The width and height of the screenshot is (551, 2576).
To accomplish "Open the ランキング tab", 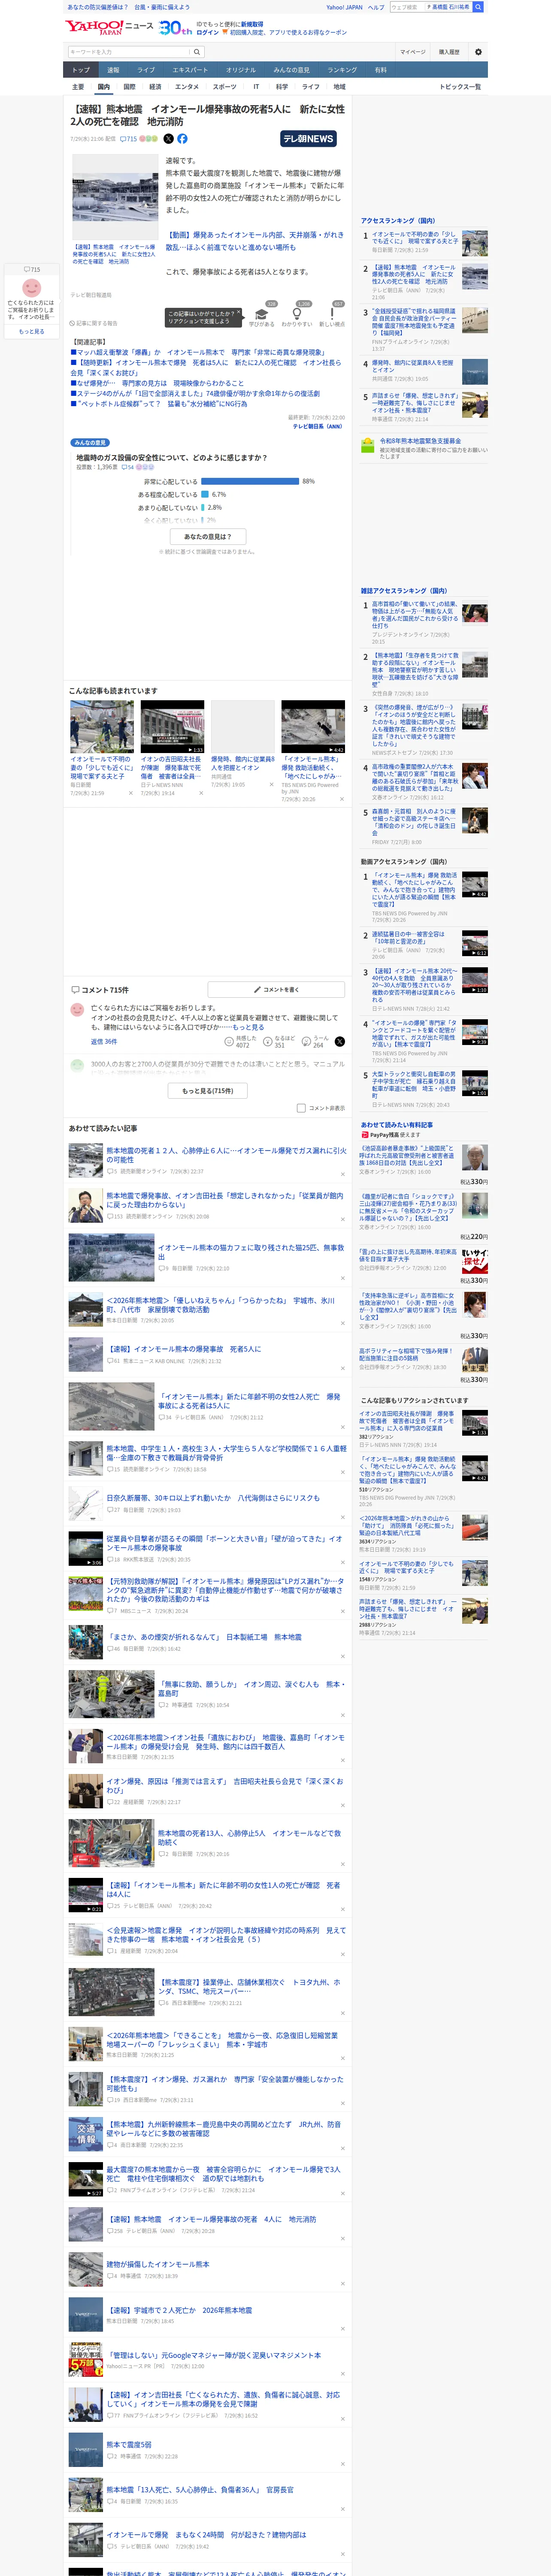I will click(342, 70).
